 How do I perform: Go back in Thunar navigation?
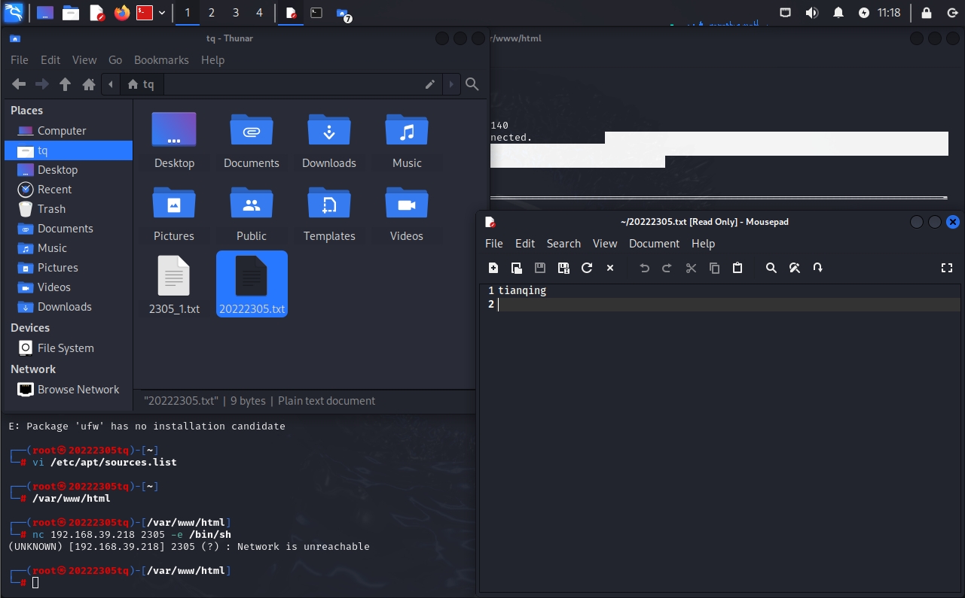point(19,84)
